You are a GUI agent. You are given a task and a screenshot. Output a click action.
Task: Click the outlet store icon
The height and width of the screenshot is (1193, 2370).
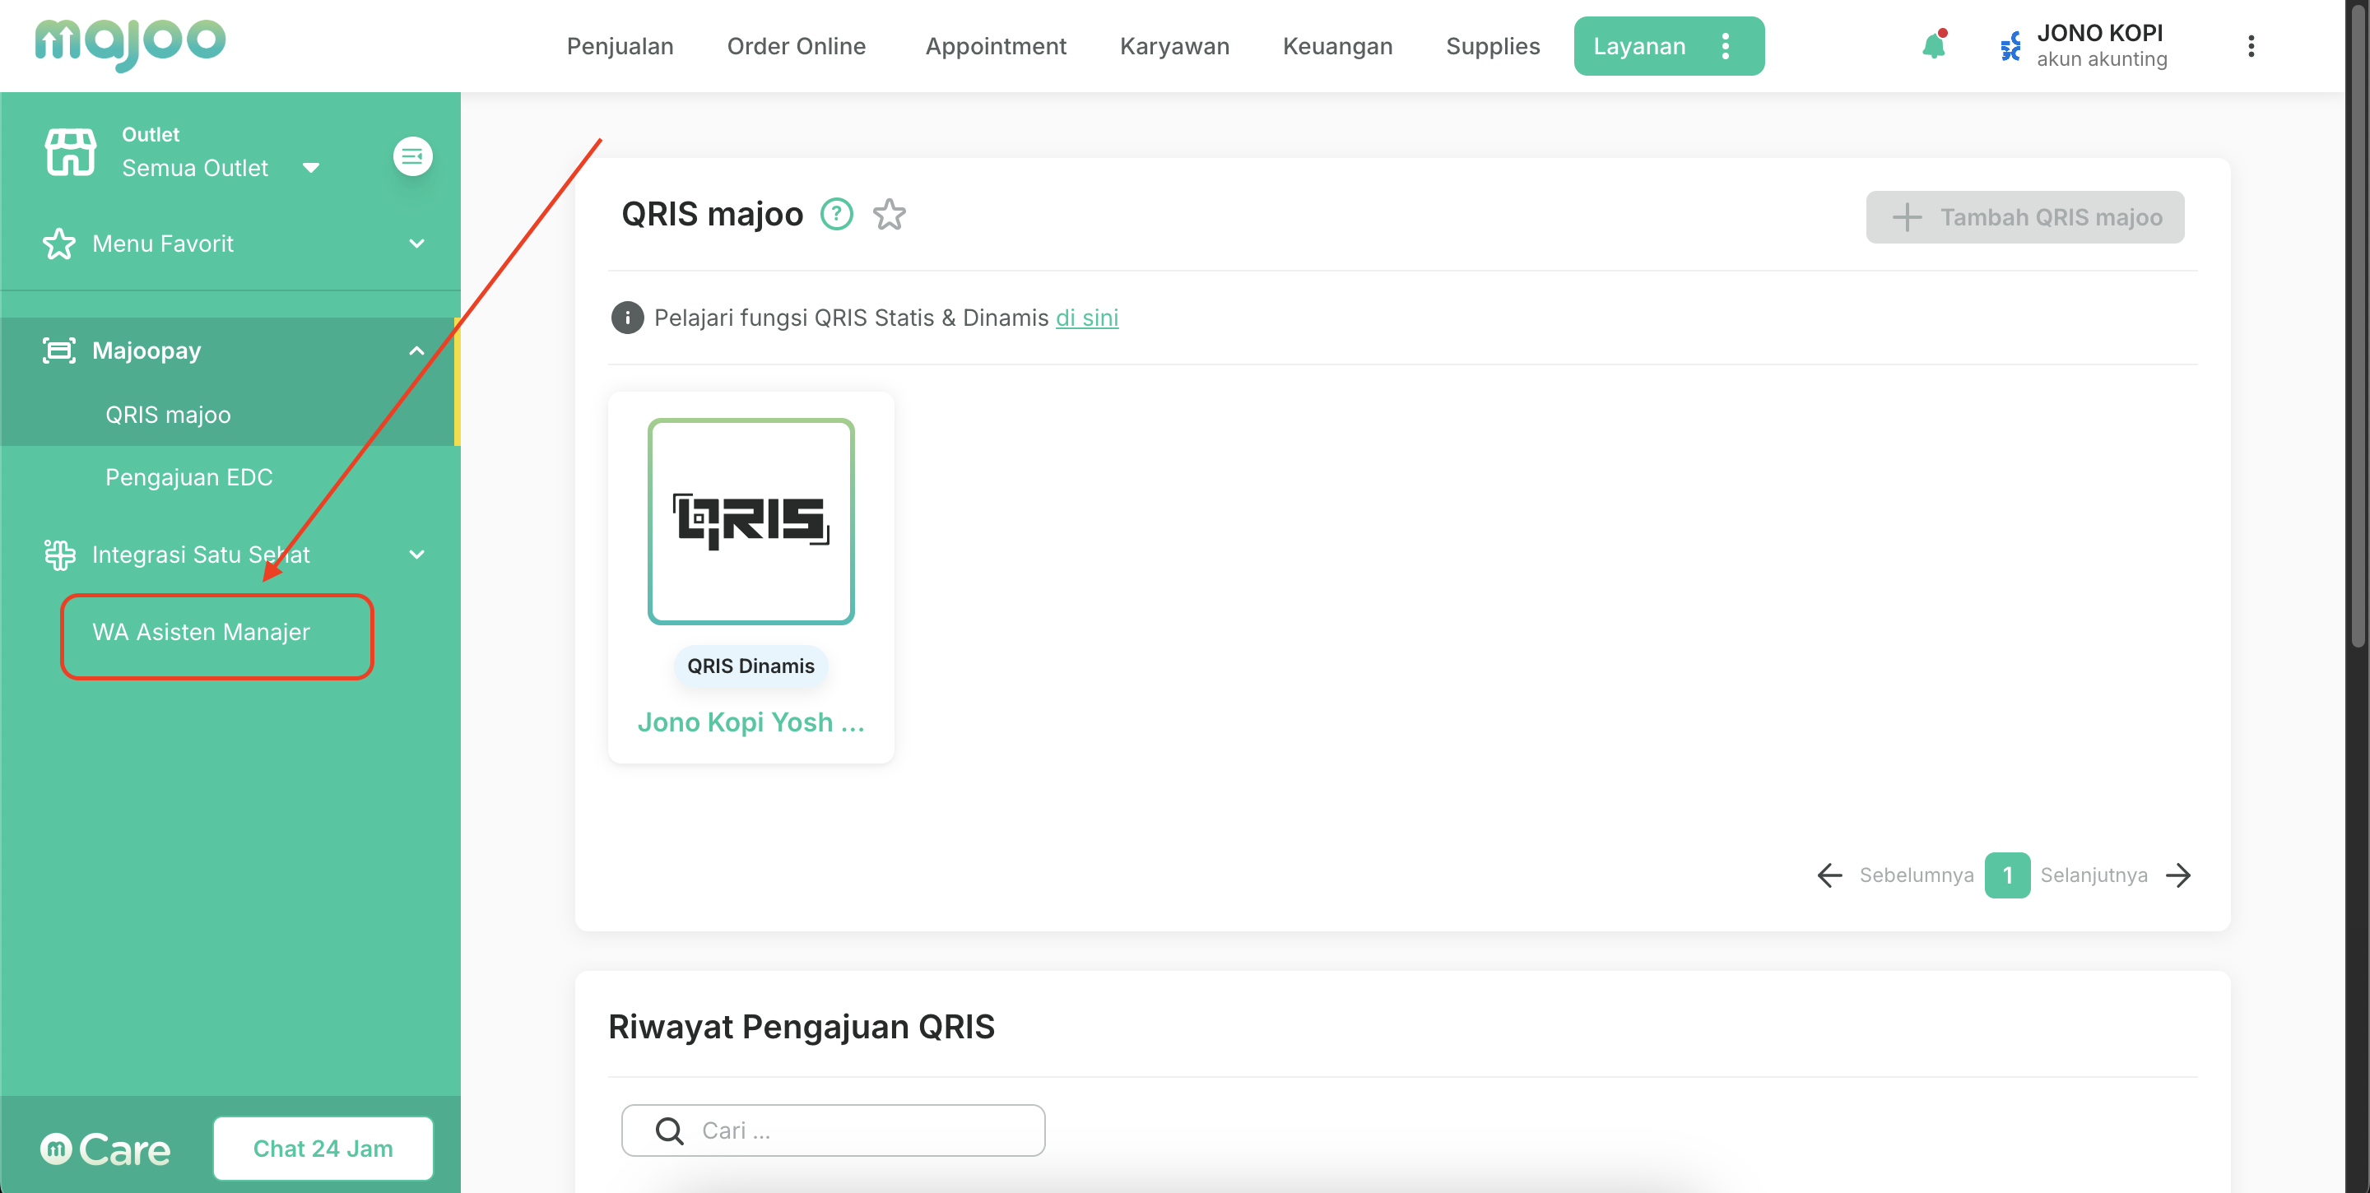click(70, 151)
